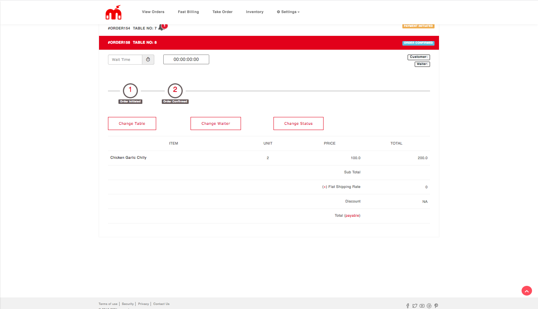
Task: Click the 00:00:00:00 timer display
Action: point(186,59)
